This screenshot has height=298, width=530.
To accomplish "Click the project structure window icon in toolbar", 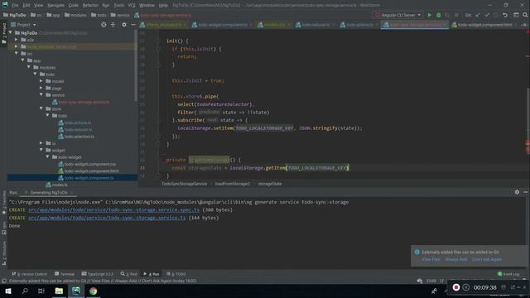I will coord(516,15).
